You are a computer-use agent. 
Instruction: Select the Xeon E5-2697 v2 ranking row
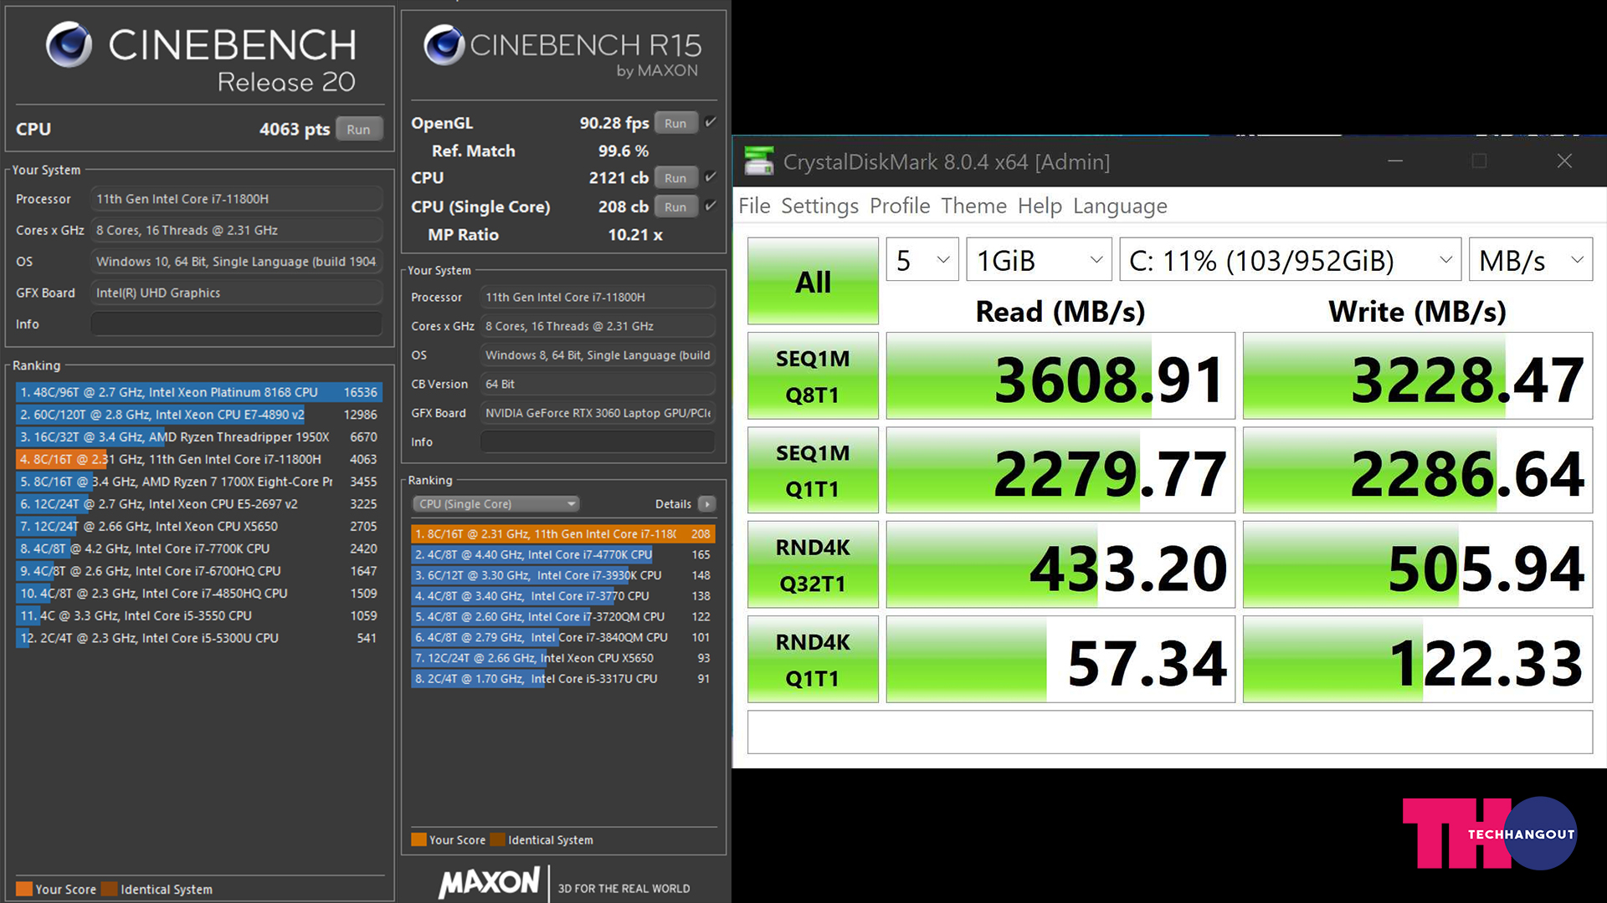coord(198,503)
